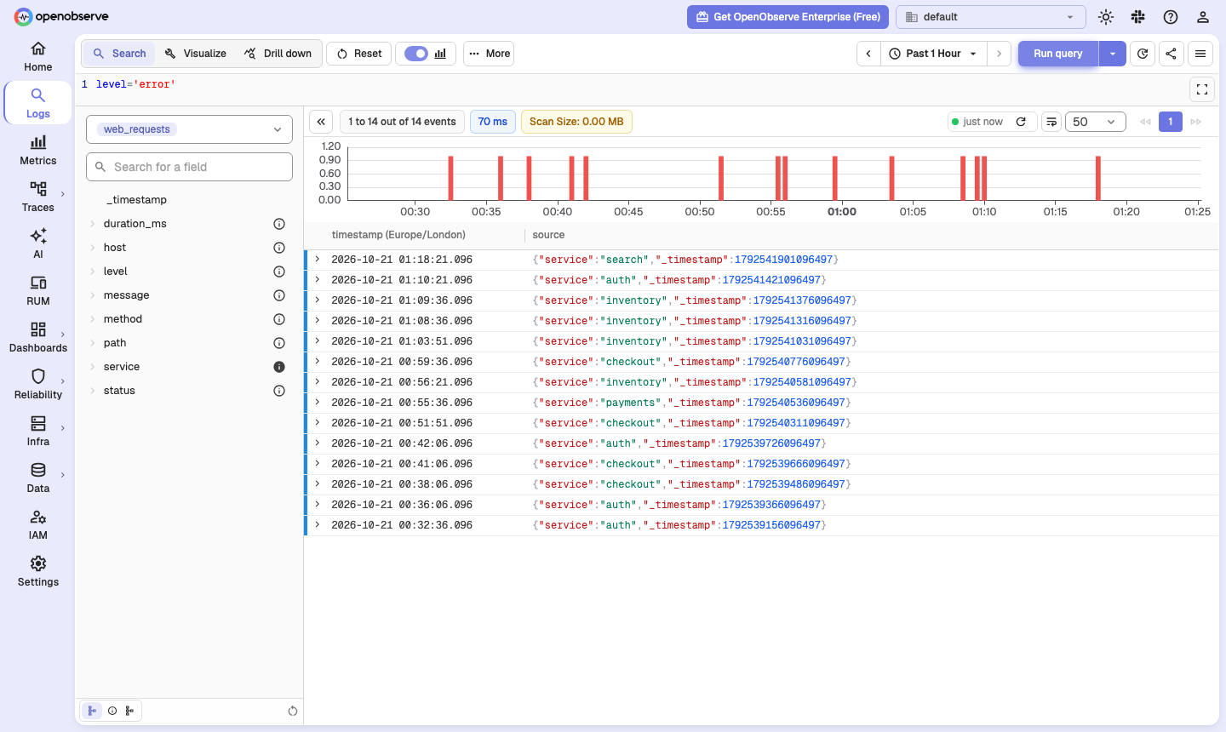
Task: Expand the duration_ms field values
Action: pos(92,224)
